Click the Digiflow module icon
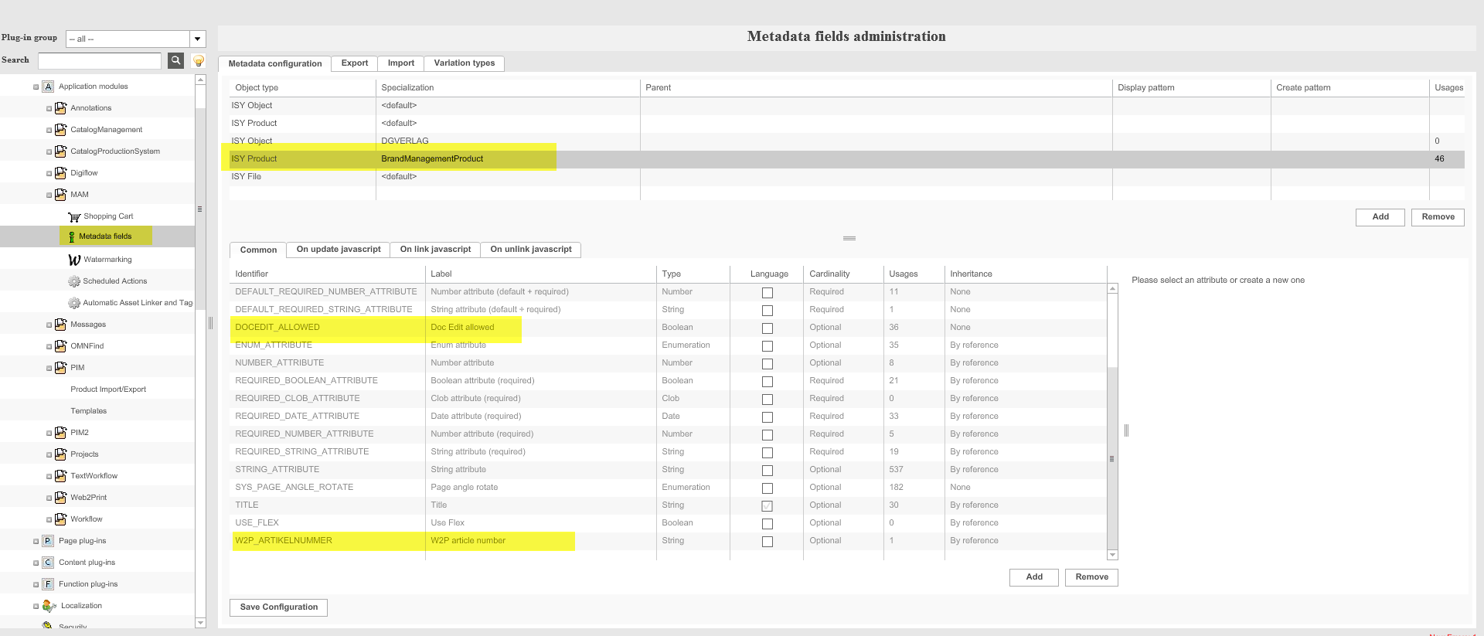The image size is (1484, 636). click(60, 173)
